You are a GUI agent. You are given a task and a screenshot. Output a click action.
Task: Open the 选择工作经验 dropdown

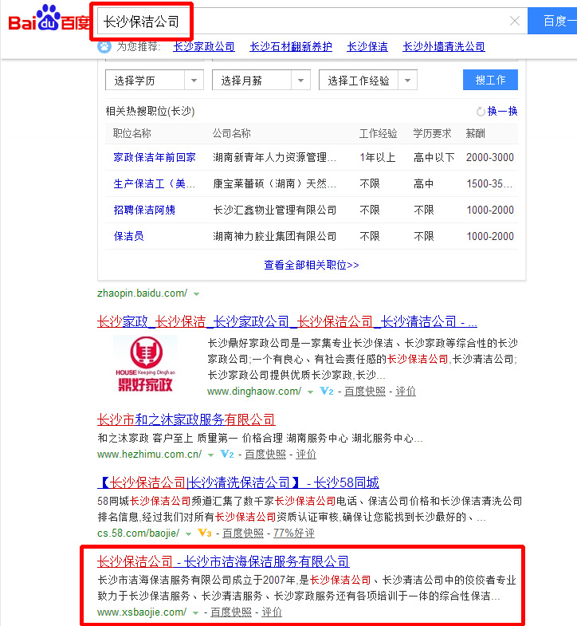(367, 81)
